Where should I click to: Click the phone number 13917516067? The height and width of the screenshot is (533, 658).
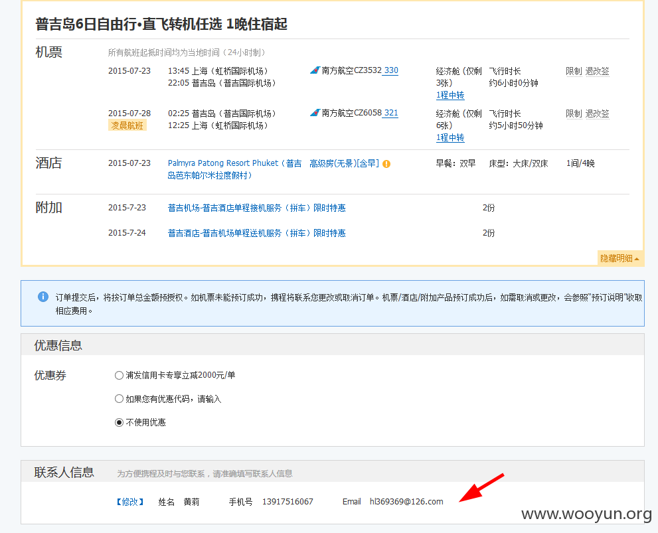click(288, 502)
